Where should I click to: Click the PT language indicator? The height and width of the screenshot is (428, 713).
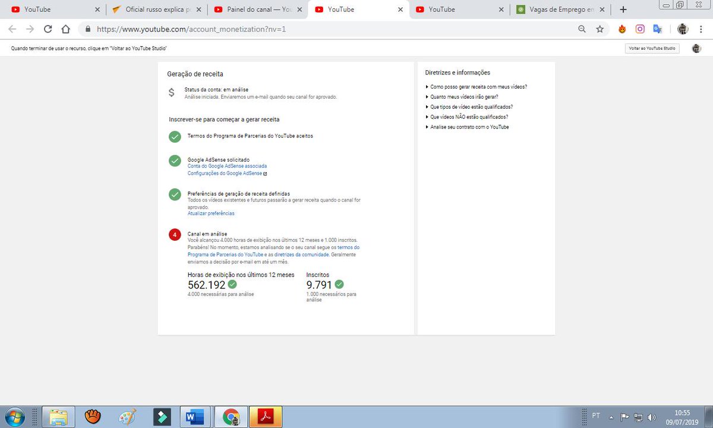pos(596,416)
